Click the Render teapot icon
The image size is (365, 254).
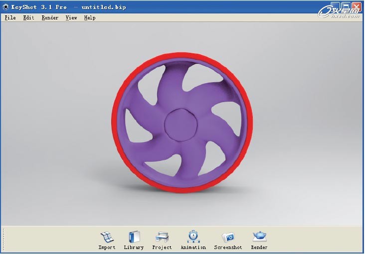(x=259, y=237)
